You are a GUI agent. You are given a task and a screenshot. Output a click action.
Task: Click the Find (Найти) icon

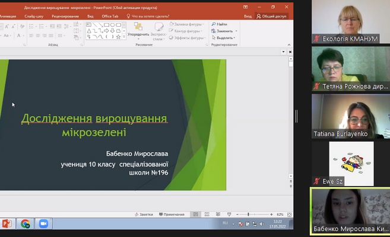click(213, 24)
